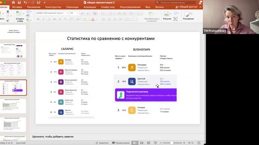
Task: Open the Рецензирование tab
Action: pyautogui.click(x=130, y=7)
